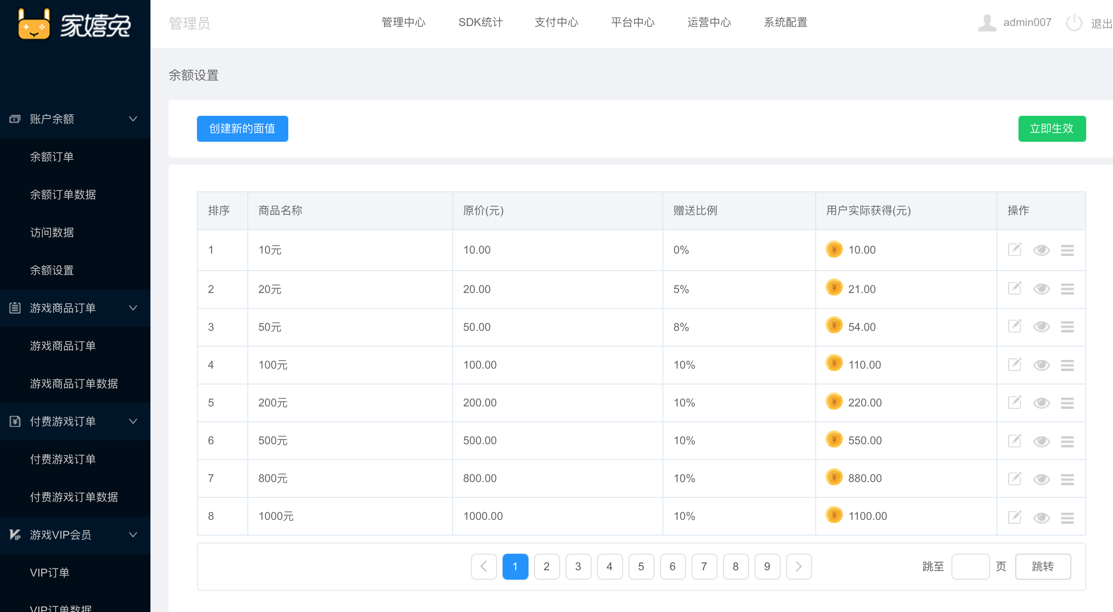Click the green 立即生效 button
Viewport: 1113px width, 612px height.
pos(1051,129)
